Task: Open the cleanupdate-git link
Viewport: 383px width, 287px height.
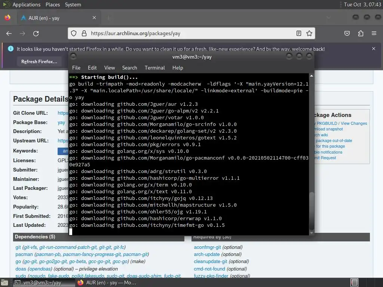Action: pyautogui.click(x=211, y=261)
